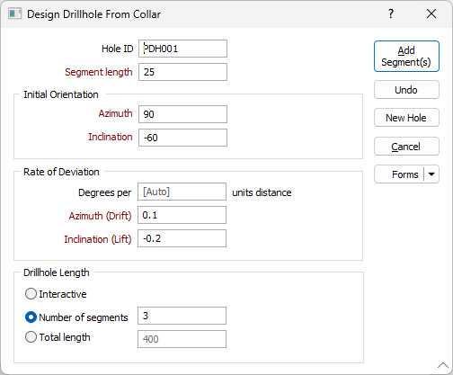Expand the Forms dropdown arrow
Screen dimensions: 453x375
point(431,174)
